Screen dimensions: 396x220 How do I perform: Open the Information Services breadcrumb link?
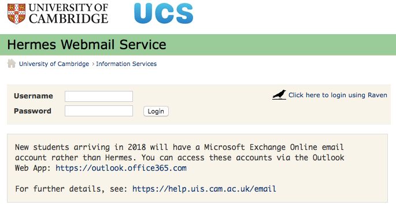pyautogui.click(x=126, y=64)
